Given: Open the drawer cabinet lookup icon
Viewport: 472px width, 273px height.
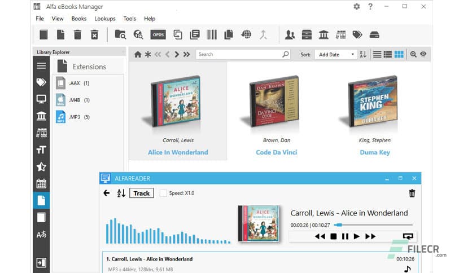Looking at the screenshot, I should point(307,34).
